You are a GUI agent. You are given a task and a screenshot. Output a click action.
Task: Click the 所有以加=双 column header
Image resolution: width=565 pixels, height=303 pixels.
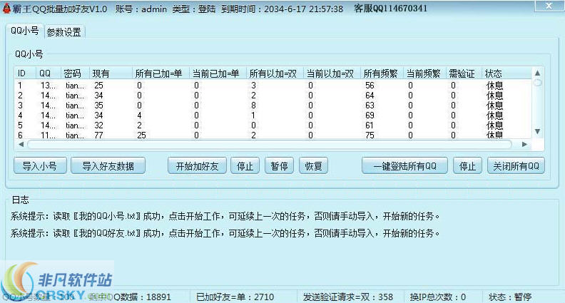click(275, 73)
